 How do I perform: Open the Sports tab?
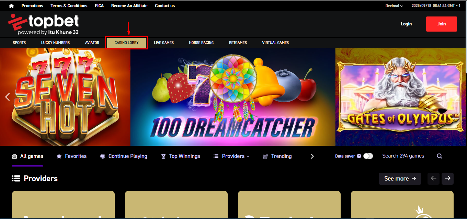(x=19, y=43)
